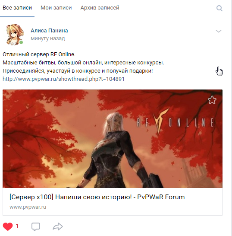Bookmark the link with the star icon
232x236 pixels.
coord(212,100)
